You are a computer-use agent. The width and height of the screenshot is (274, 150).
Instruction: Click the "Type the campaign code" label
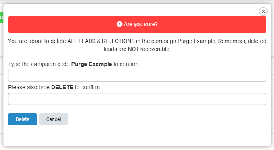click(39, 64)
